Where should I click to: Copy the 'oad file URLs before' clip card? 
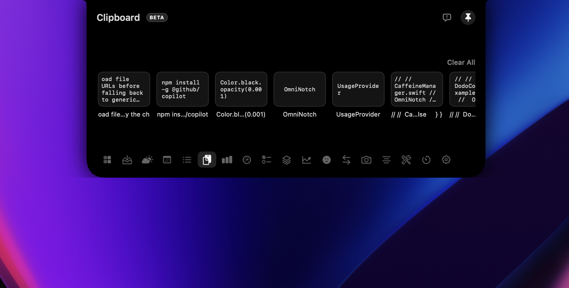point(124,89)
